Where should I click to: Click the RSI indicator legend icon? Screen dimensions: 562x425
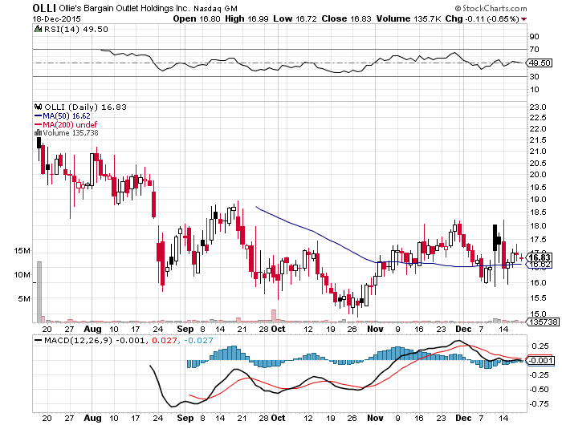pyautogui.click(x=38, y=29)
